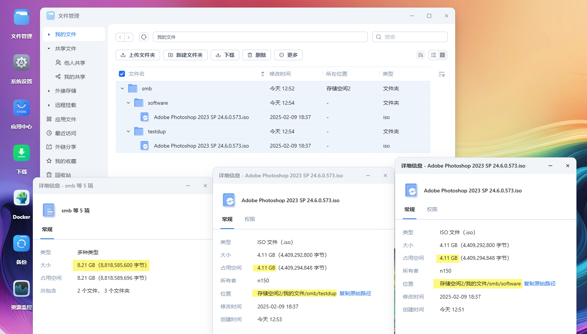This screenshot has height=334, width=587.
Task: Click the 所在位置 column header
Action: pyautogui.click(x=337, y=74)
